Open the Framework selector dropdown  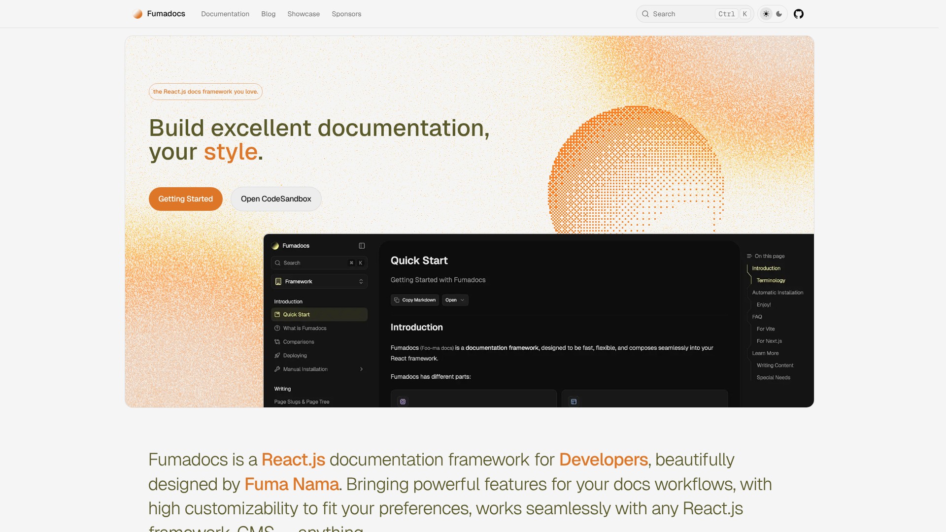319,281
